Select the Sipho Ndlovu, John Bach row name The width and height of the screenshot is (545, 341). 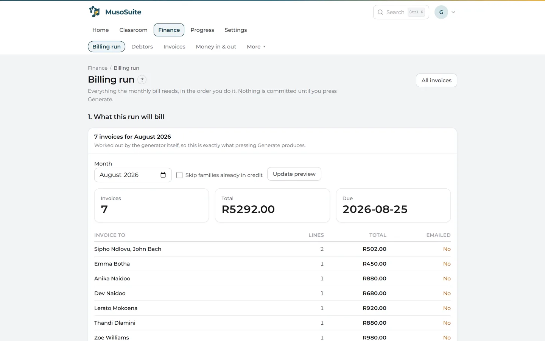128,249
